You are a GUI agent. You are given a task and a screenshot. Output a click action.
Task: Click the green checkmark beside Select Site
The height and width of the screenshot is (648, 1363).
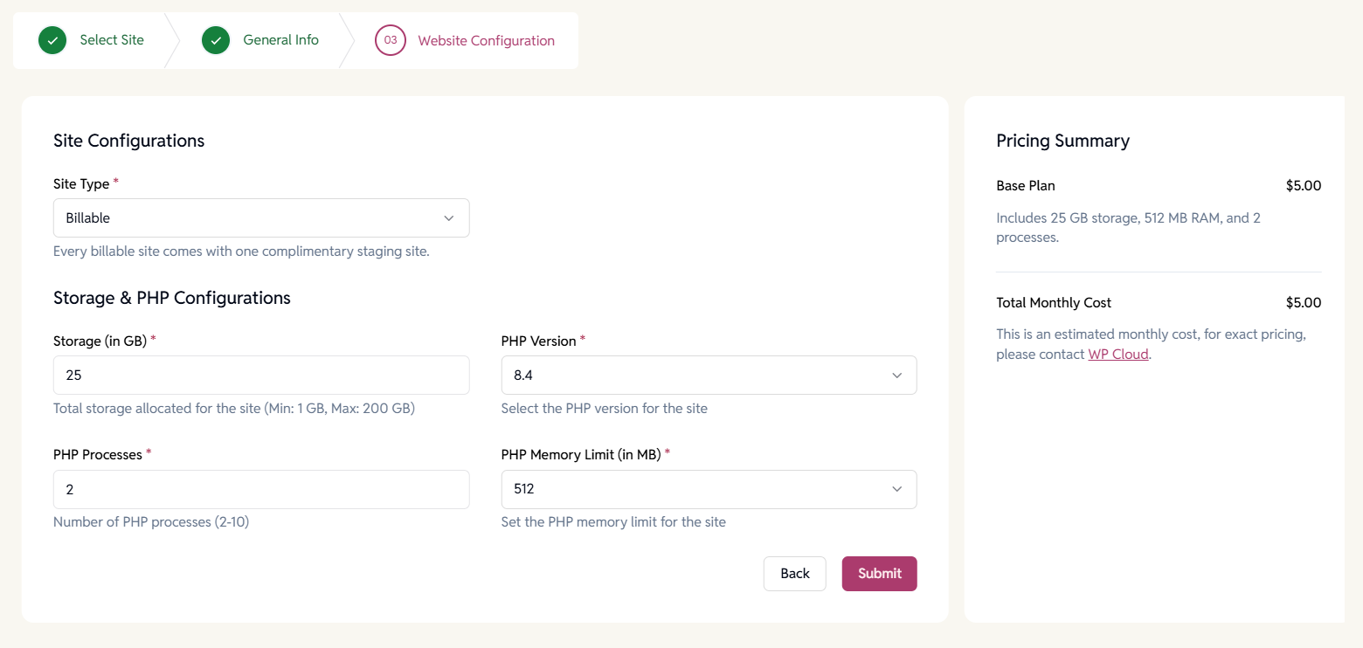(x=52, y=40)
